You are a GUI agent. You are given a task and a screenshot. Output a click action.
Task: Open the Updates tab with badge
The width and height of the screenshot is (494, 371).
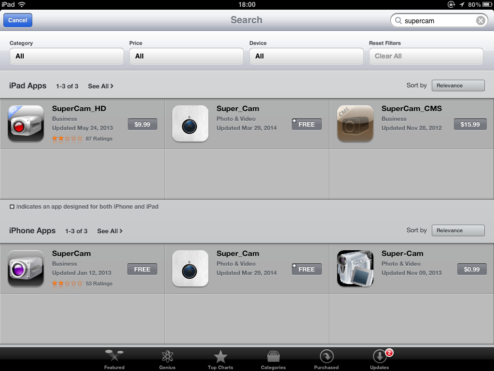[380, 359]
